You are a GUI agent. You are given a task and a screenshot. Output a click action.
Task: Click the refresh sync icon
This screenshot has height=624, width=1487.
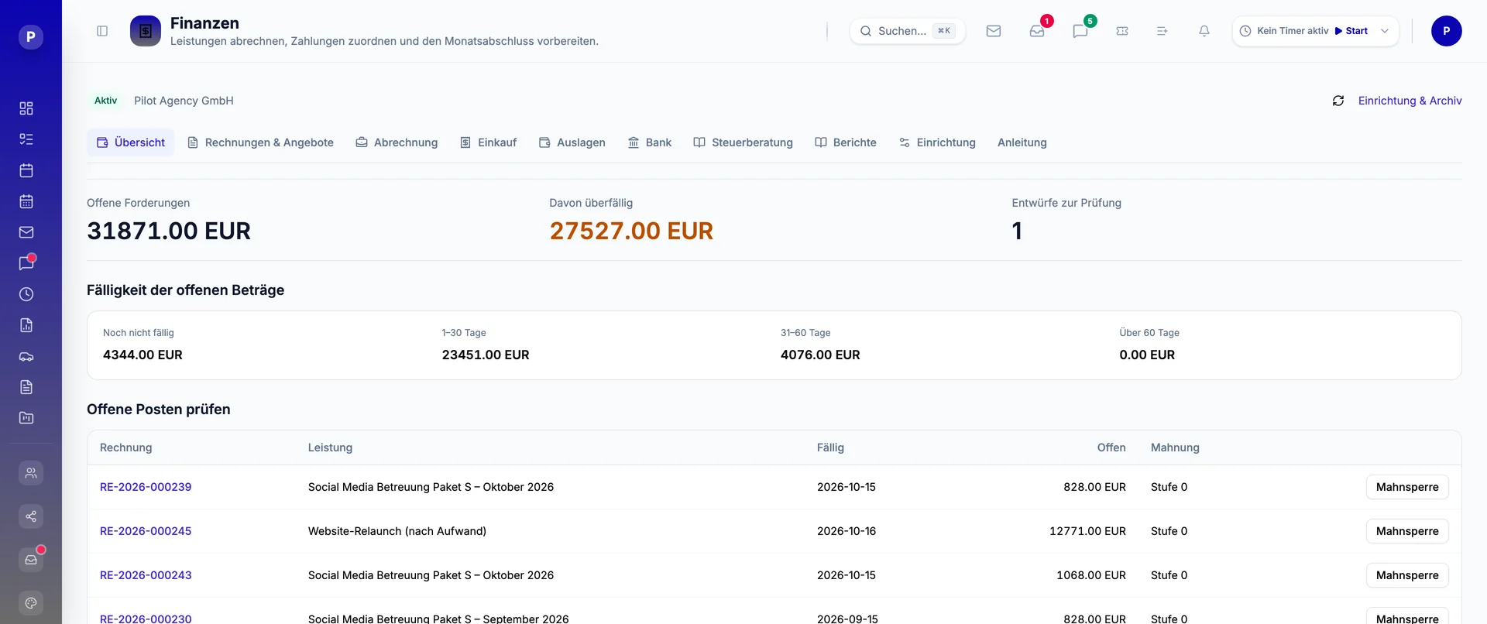point(1338,101)
